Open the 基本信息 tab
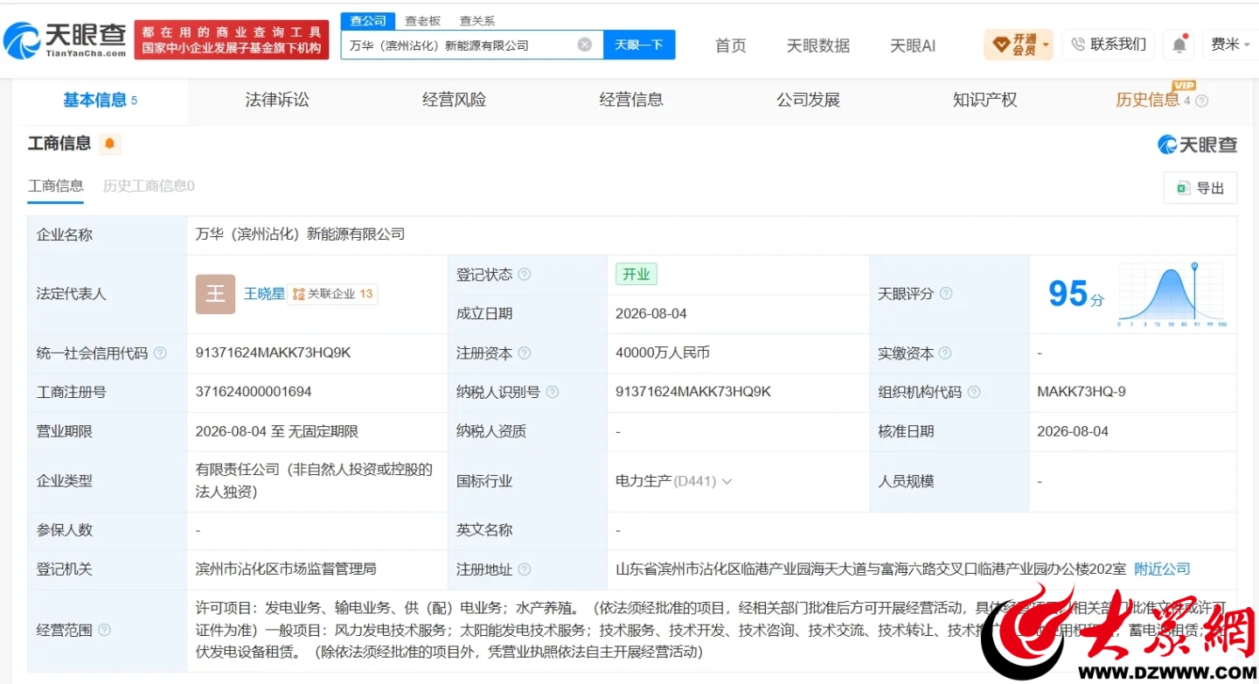This screenshot has height=684, width=1259. click(100, 101)
